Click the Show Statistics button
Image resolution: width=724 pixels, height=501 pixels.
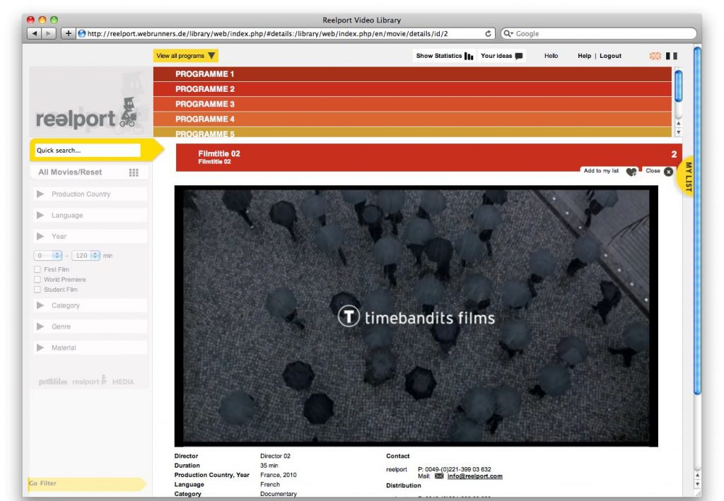pyautogui.click(x=445, y=56)
